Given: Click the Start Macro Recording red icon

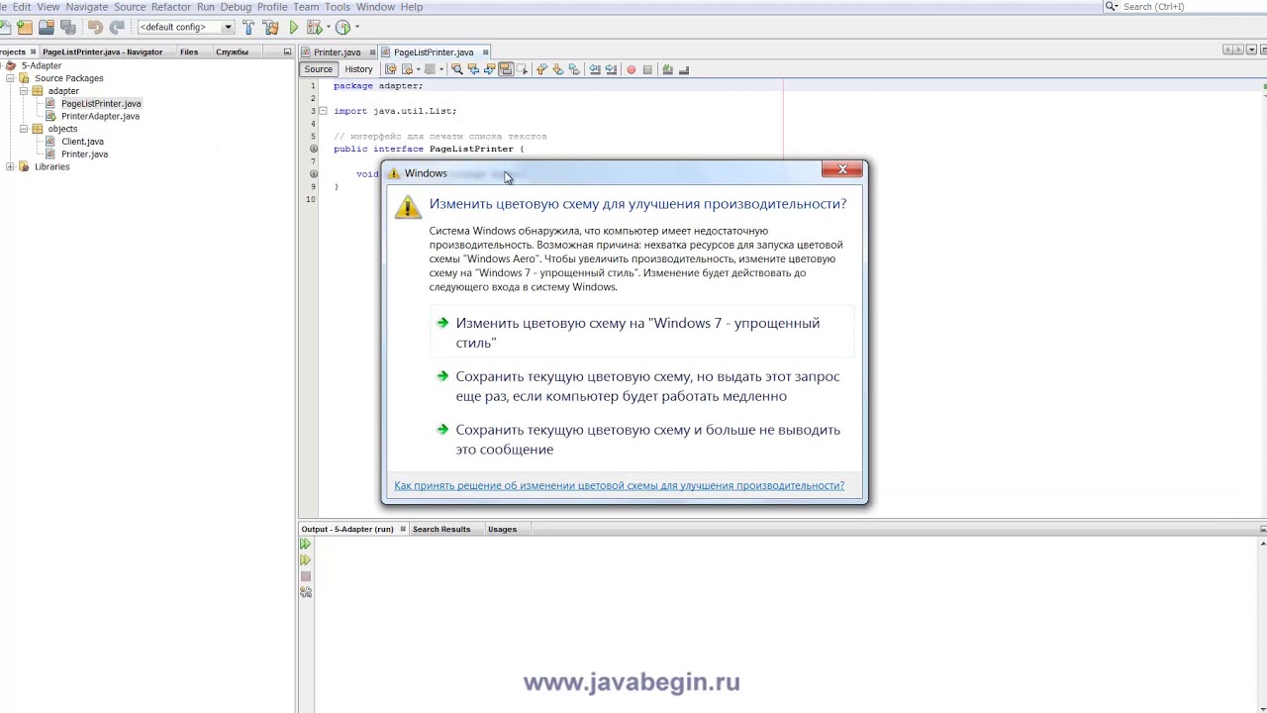Looking at the screenshot, I should click(631, 69).
